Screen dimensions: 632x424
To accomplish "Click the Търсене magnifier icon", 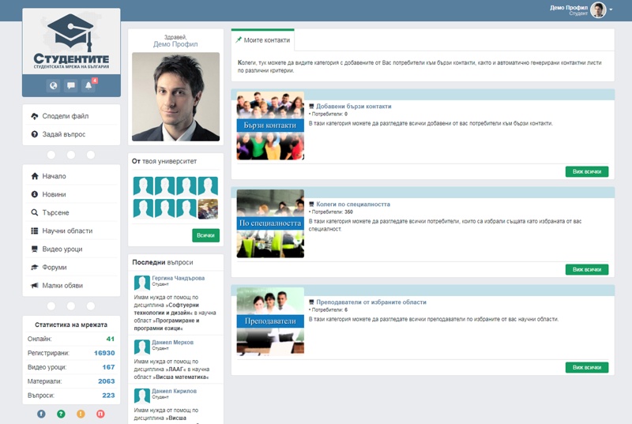I will coord(35,212).
